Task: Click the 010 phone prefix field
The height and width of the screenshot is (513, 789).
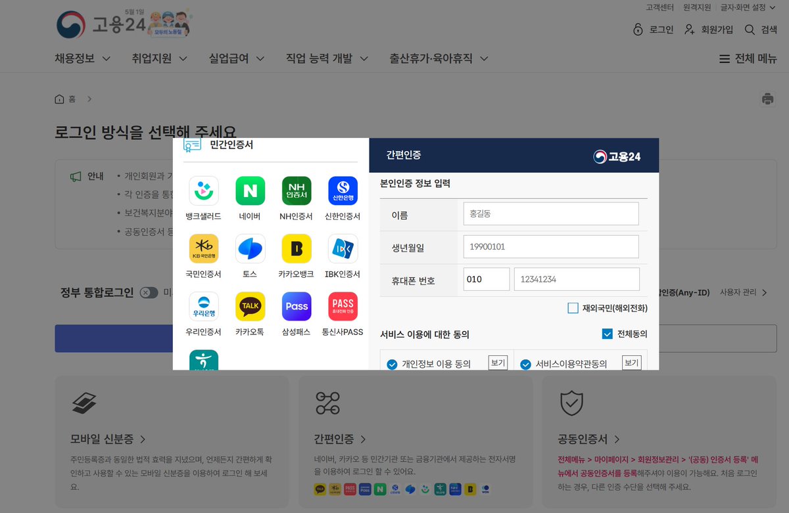Action: coord(487,279)
